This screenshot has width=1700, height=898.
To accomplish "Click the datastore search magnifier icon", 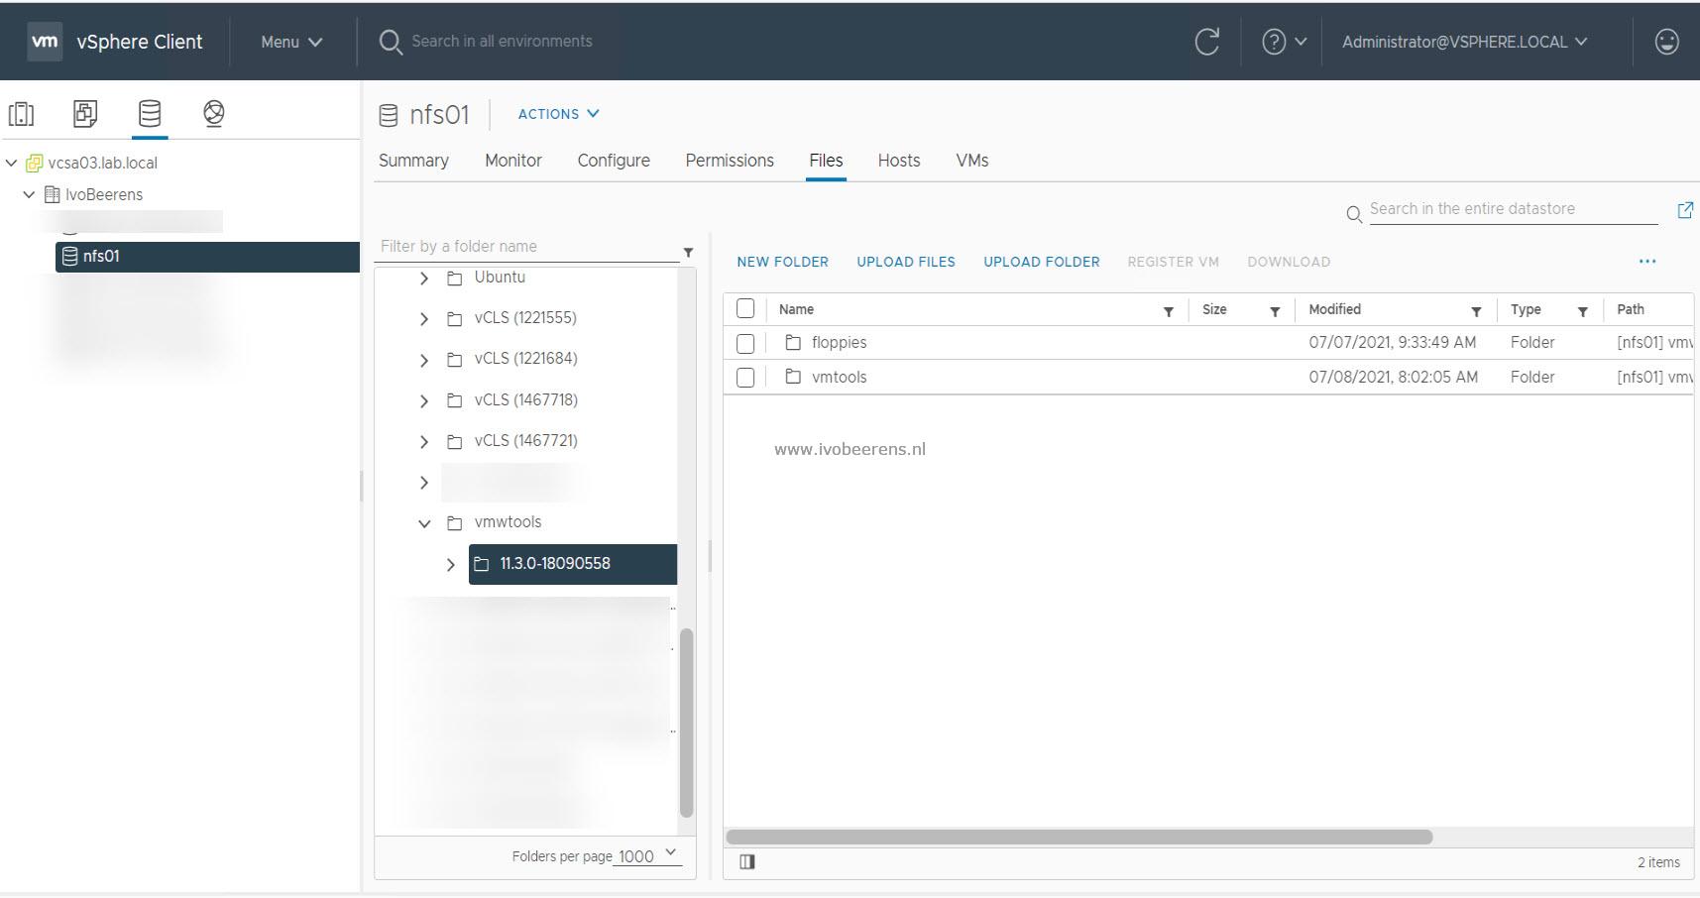I will [1353, 214].
